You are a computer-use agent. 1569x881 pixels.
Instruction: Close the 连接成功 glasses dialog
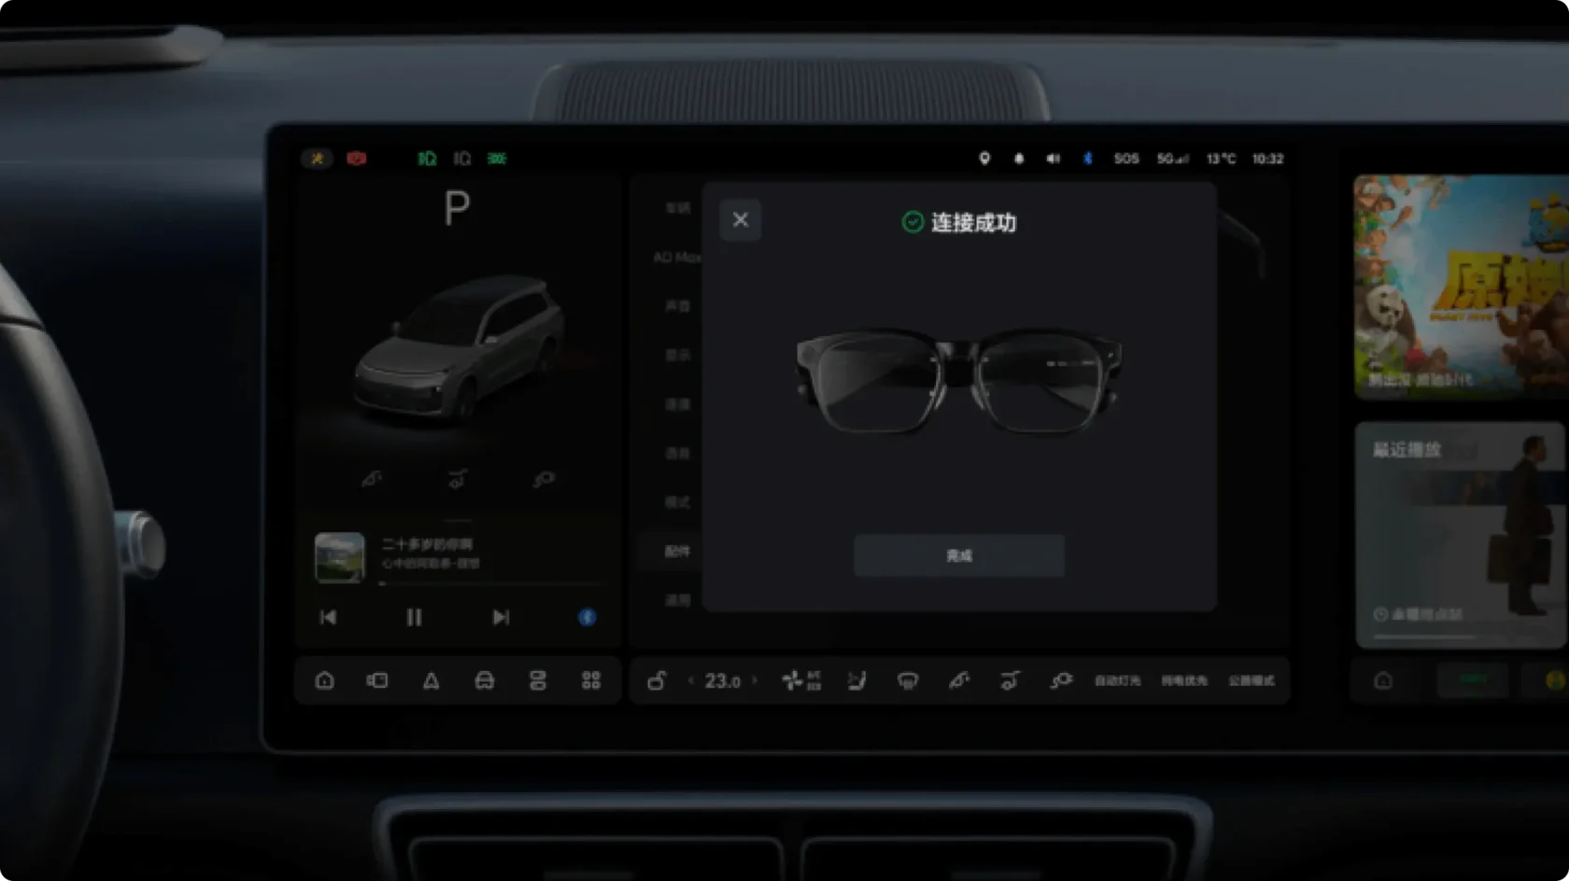tap(740, 220)
